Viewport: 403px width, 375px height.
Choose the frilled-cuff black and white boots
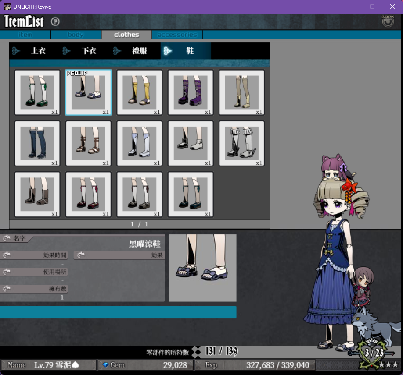point(241,143)
